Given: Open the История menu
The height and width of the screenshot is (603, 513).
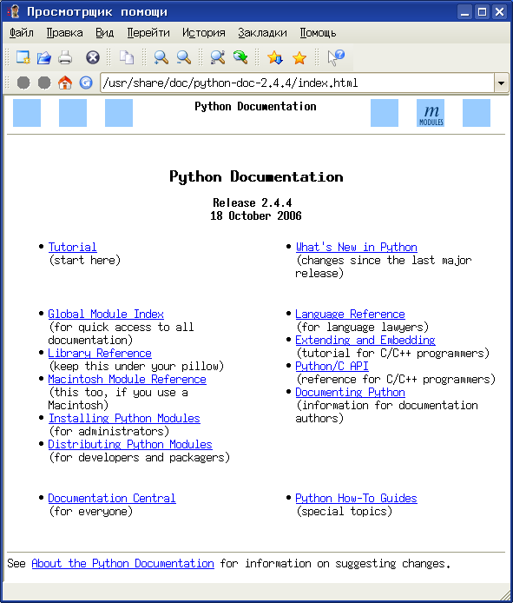Looking at the screenshot, I should [204, 33].
